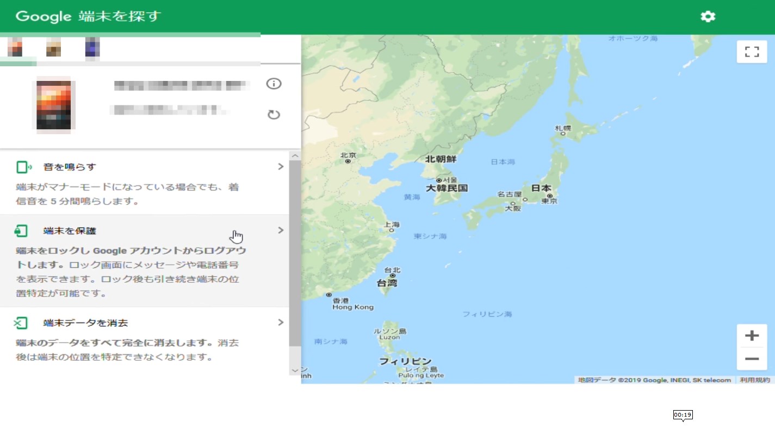The height and width of the screenshot is (434, 775).
Task: Click the scroll down arrow in options panel
Action: 295,370
